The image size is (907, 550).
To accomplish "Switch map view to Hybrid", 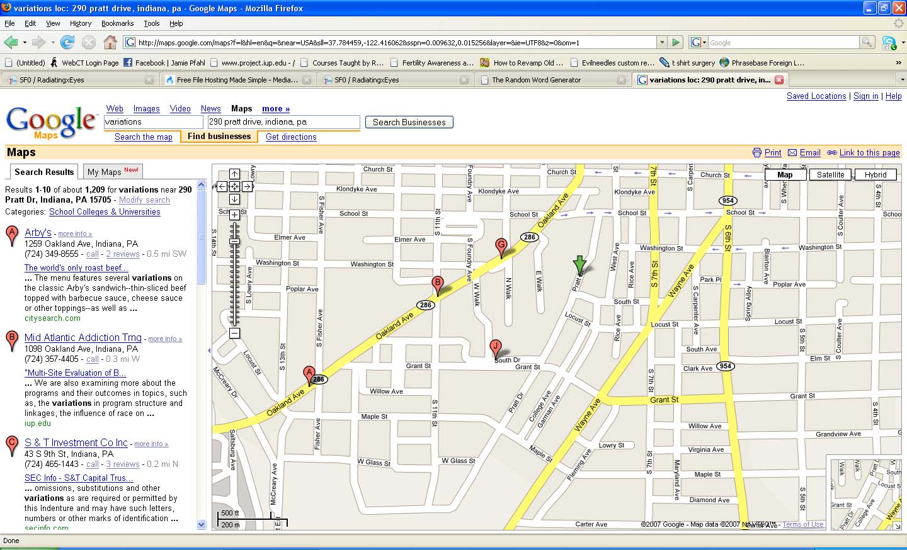I will tap(875, 175).
